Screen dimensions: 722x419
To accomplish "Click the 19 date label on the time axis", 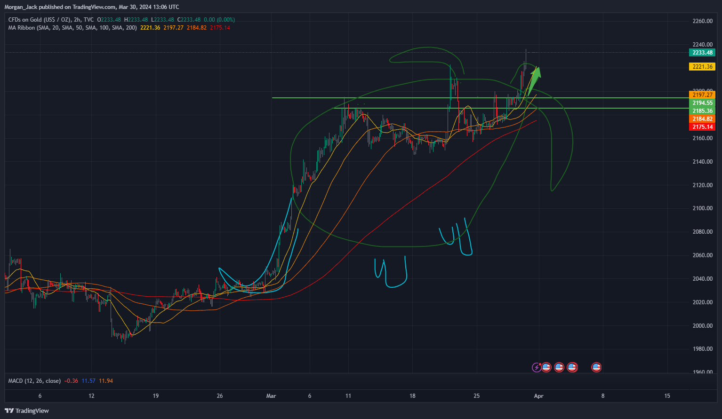I will coord(156,396).
